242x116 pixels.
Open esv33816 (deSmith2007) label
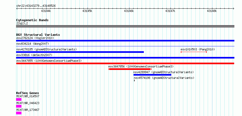click(x=34, y=55)
